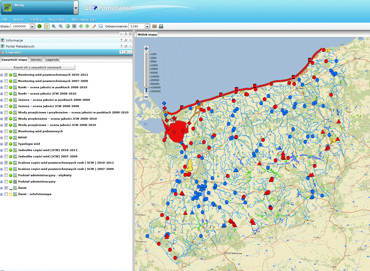Open the Wyszukiwania menu
Screen dimensions: 370x271
pos(84,19)
